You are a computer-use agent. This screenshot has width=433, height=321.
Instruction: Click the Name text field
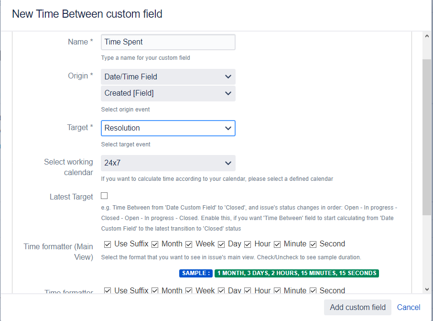[x=168, y=42]
